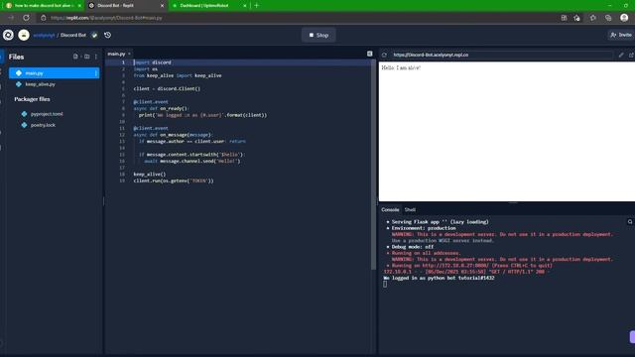Viewport: 635px width, 357px height.
Task: Open a new browser tab
Action: tap(256, 6)
